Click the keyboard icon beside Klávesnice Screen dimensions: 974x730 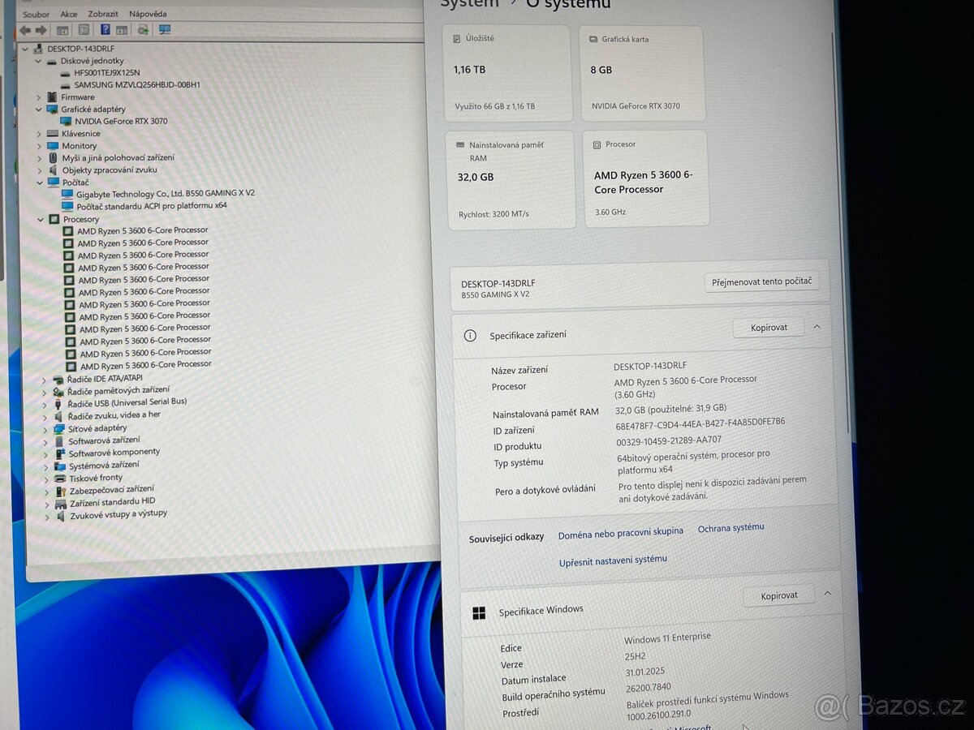[x=53, y=134]
